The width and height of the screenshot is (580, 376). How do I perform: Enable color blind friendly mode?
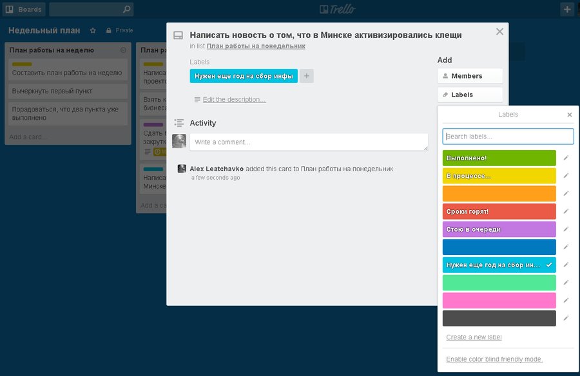tap(494, 359)
